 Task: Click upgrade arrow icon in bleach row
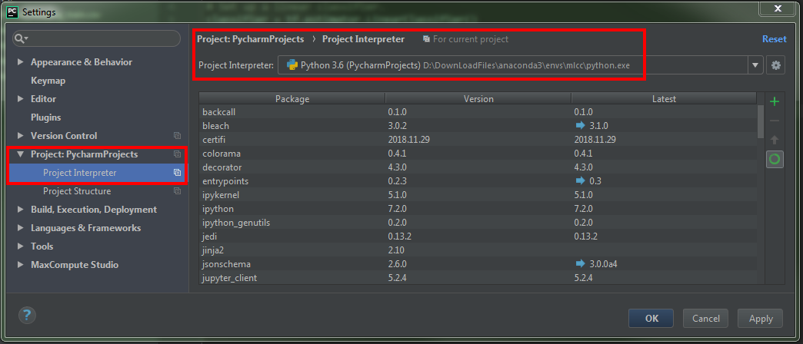click(x=580, y=126)
